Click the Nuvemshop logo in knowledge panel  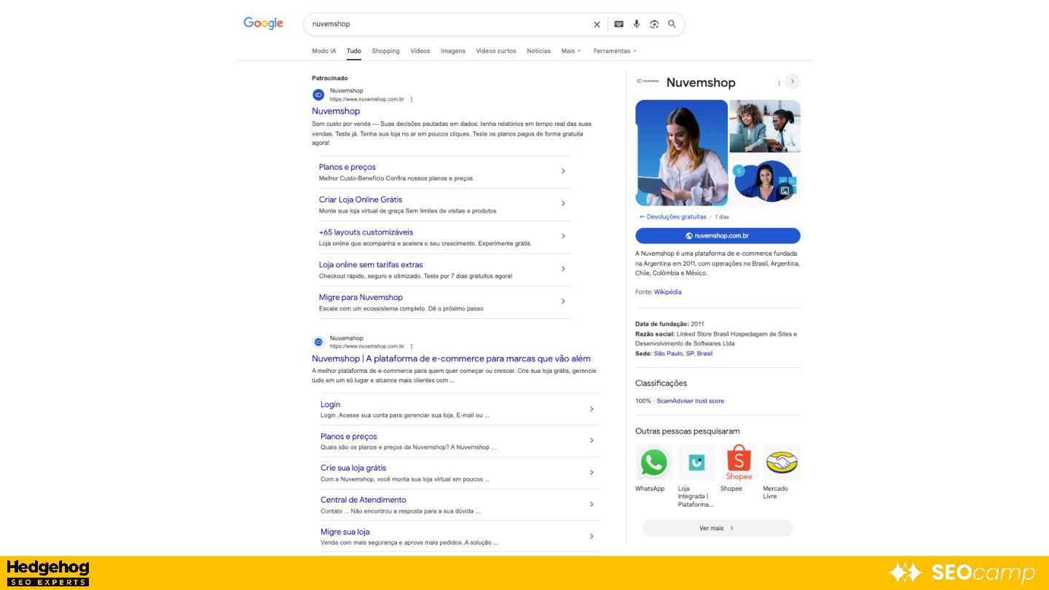(x=648, y=82)
